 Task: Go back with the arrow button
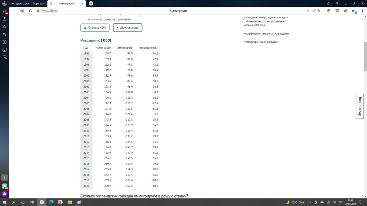14,10
